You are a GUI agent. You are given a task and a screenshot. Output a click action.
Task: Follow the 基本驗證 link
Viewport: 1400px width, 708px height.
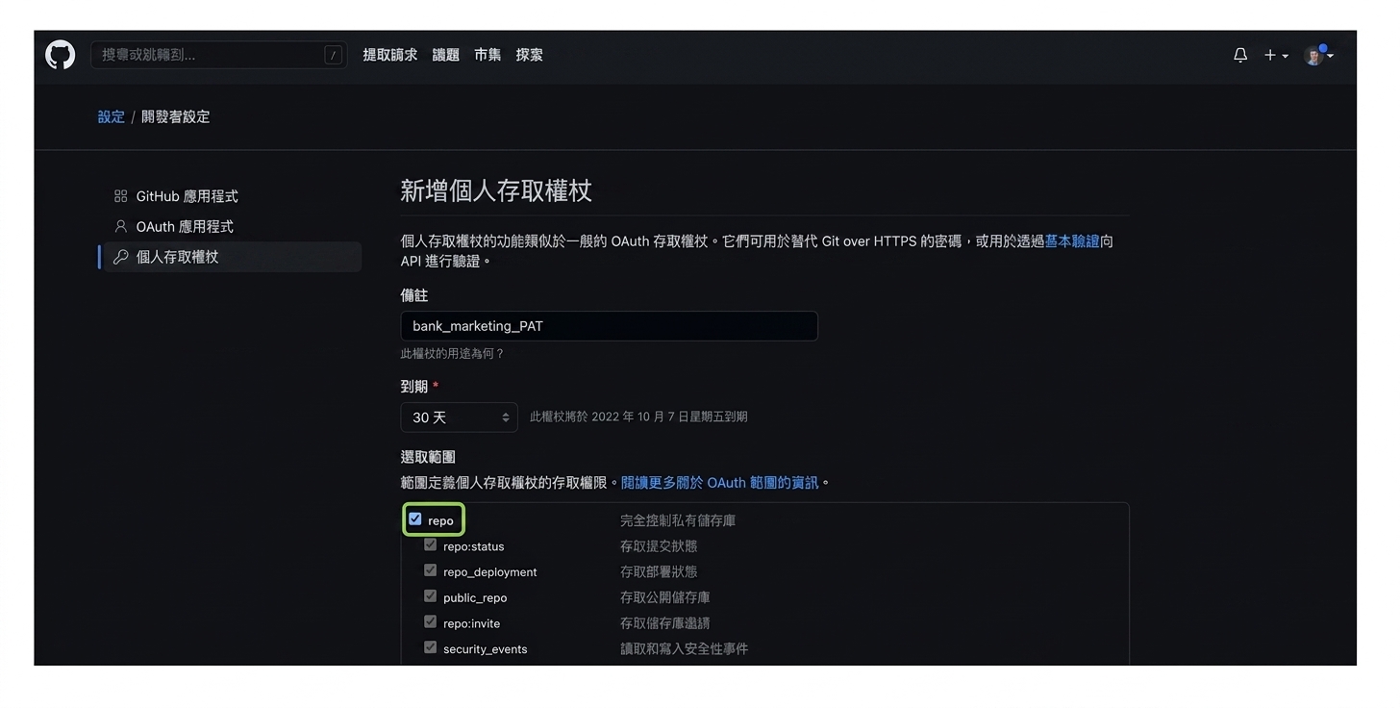1072,241
